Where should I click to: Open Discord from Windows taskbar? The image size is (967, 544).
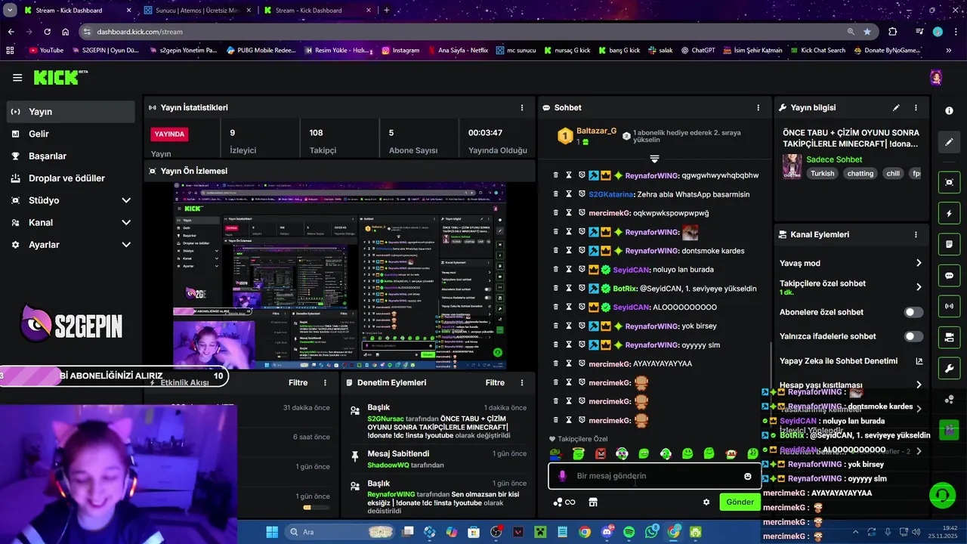click(607, 532)
